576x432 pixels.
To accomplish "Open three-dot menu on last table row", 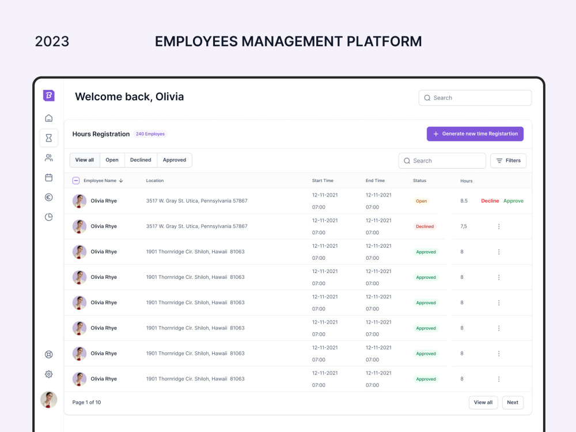I will click(x=499, y=379).
